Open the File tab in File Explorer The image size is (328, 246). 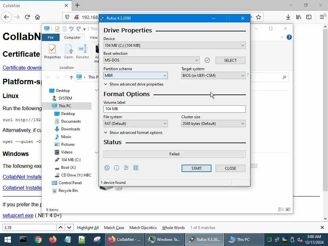[51, 37]
